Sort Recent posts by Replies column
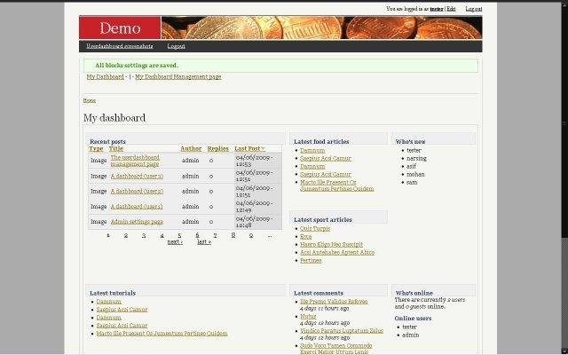Viewport: 568px width, 355px height. (218, 148)
